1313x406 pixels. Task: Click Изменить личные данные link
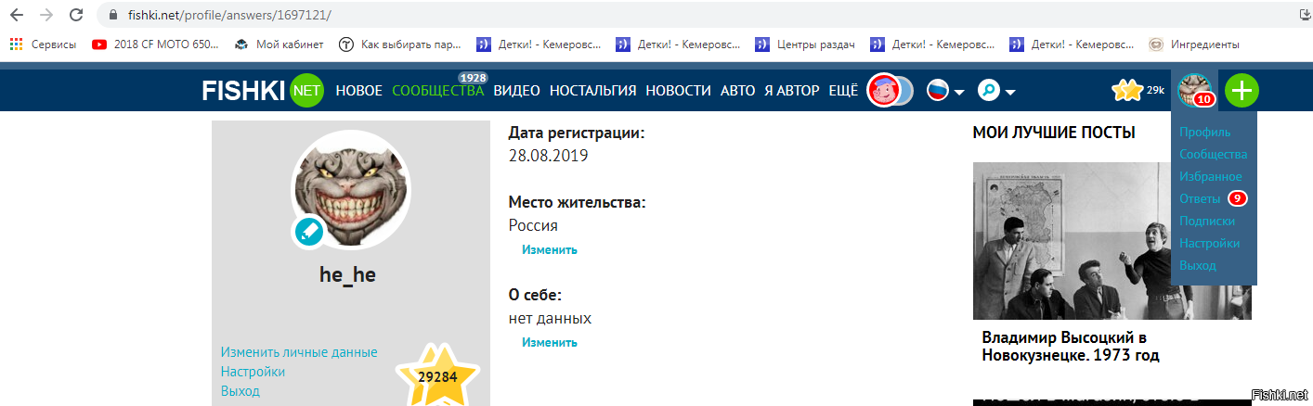point(299,352)
